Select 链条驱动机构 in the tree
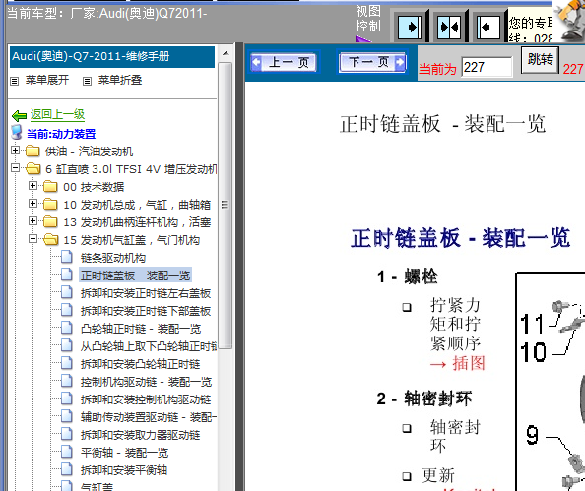The height and width of the screenshot is (491, 585). click(113, 258)
